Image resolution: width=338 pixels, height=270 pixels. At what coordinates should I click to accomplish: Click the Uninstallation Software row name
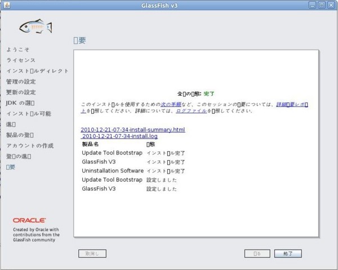(x=113, y=171)
